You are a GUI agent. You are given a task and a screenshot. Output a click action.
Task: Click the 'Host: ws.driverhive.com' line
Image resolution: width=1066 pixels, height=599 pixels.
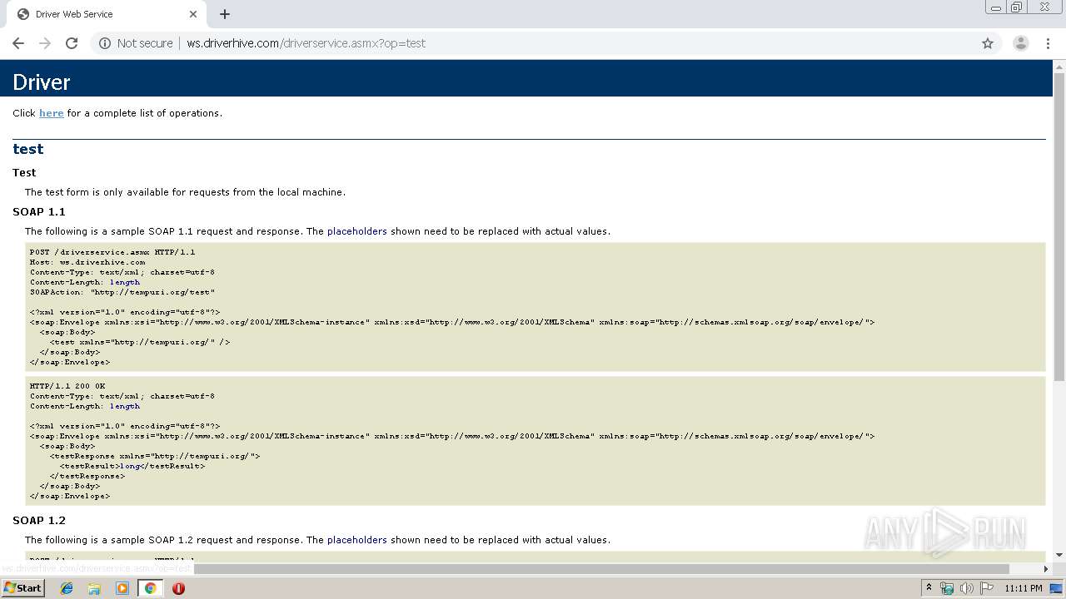point(87,262)
